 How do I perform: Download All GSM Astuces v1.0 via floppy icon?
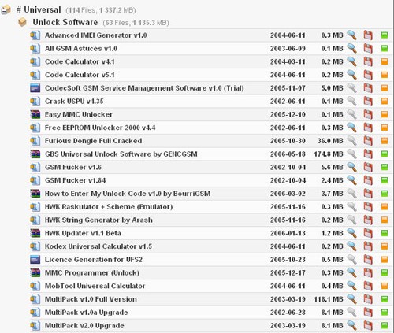pos(368,48)
